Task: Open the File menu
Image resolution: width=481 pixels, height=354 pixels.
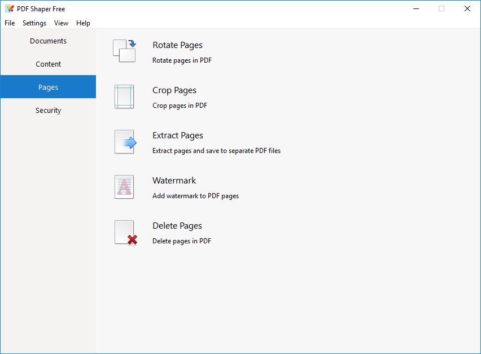Action: pos(10,23)
